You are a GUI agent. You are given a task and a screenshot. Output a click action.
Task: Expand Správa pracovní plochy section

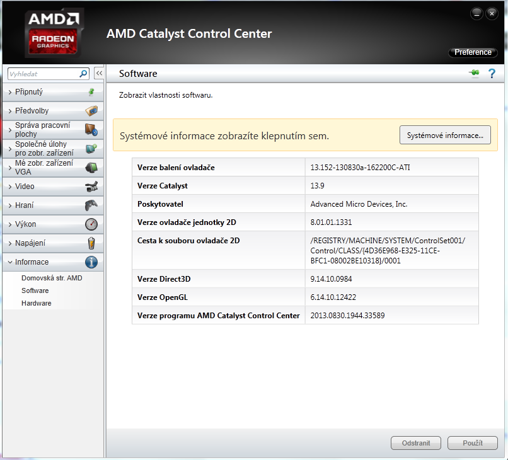point(53,130)
